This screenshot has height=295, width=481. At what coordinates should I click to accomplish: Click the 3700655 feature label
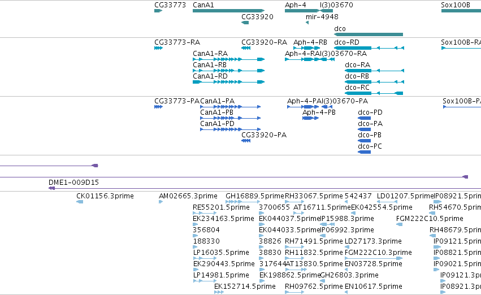coord(274,207)
